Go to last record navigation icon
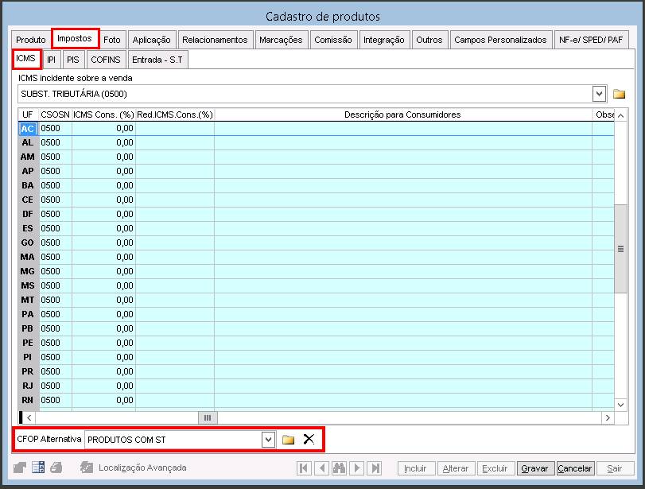 click(375, 468)
